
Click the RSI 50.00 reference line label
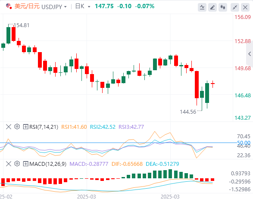tap(244, 143)
